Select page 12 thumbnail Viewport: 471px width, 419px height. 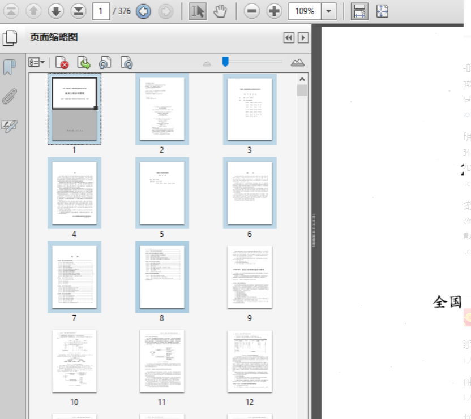(x=250, y=361)
